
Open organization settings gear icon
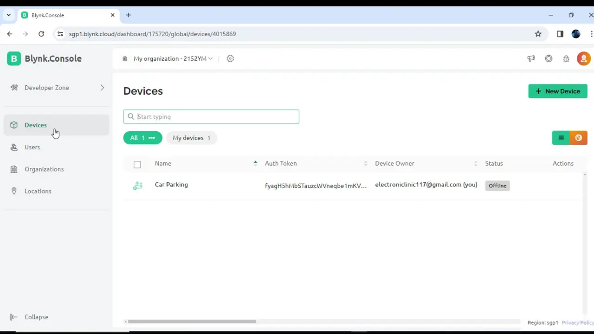230,58
